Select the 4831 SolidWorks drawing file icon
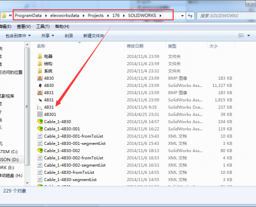Image resolution: width=256 pixels, height=207 pixels. point(40,107)
